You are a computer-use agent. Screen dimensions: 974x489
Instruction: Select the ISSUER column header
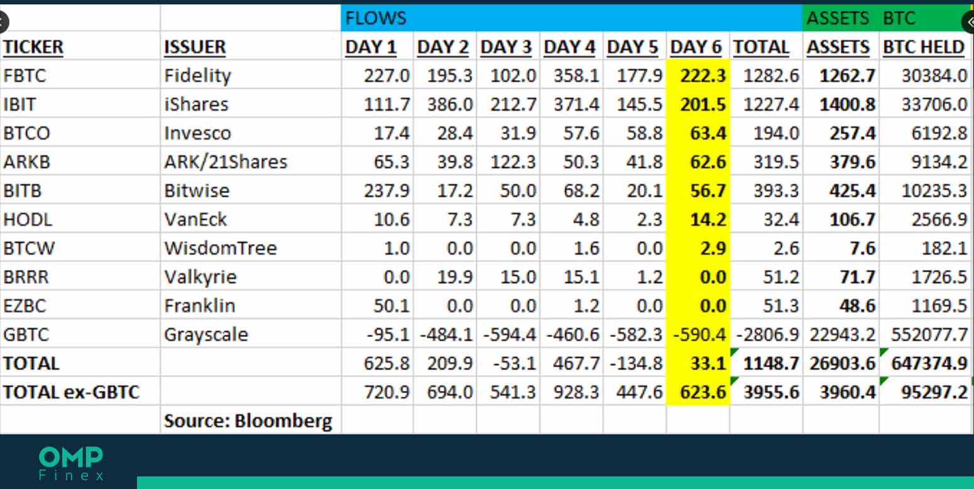tap(195, 47)
